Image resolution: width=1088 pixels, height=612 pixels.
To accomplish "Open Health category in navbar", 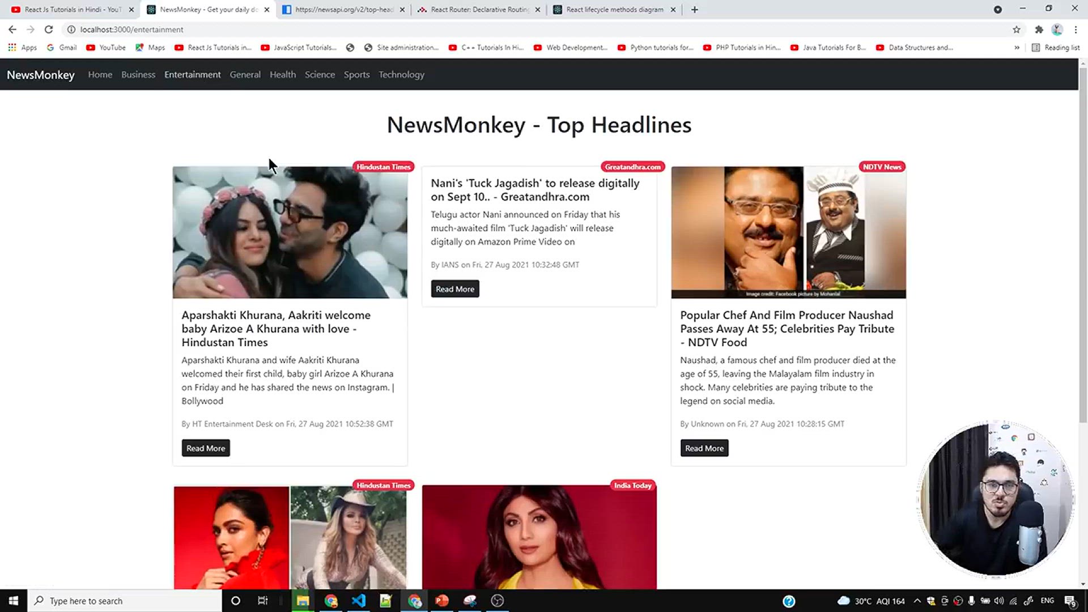I will click(x=283, y=75).
